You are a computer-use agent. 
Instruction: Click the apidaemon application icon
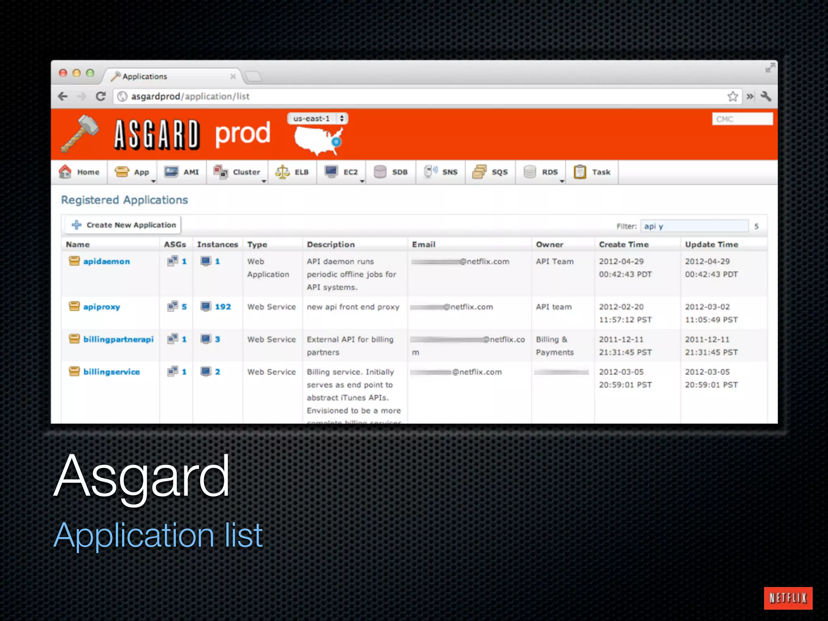pyautogui.click(x=74, y=261)
